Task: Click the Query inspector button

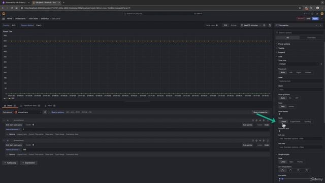Action: point(261,112)
